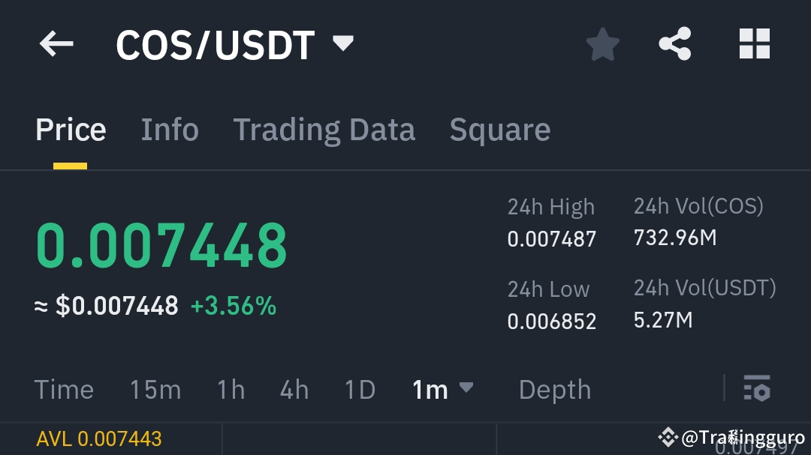Switch to the Trading Data tab

click(324, 129)
